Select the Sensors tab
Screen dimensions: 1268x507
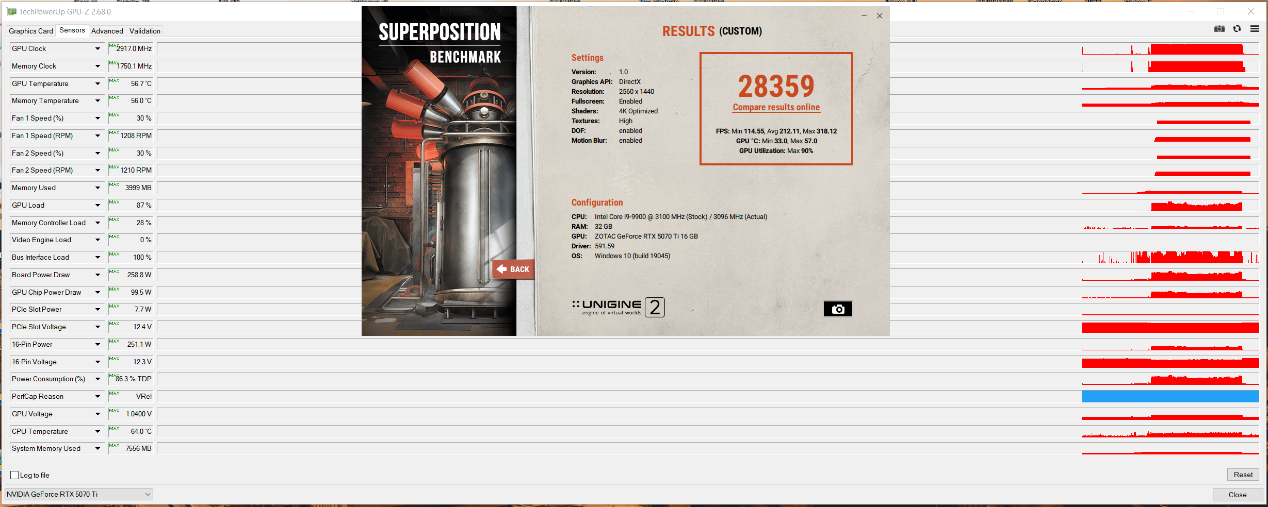(x=72, y=30)
